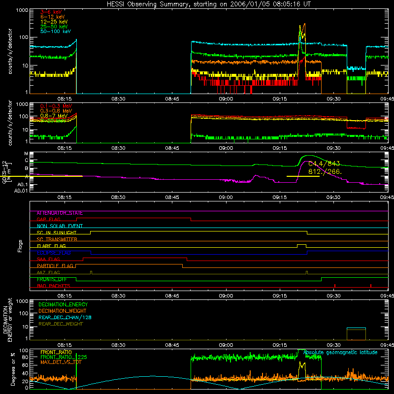The image size is (394, 394).
Task: Select the REAR_DEC_CHAN/128 legend label
Action: point(65,318)
